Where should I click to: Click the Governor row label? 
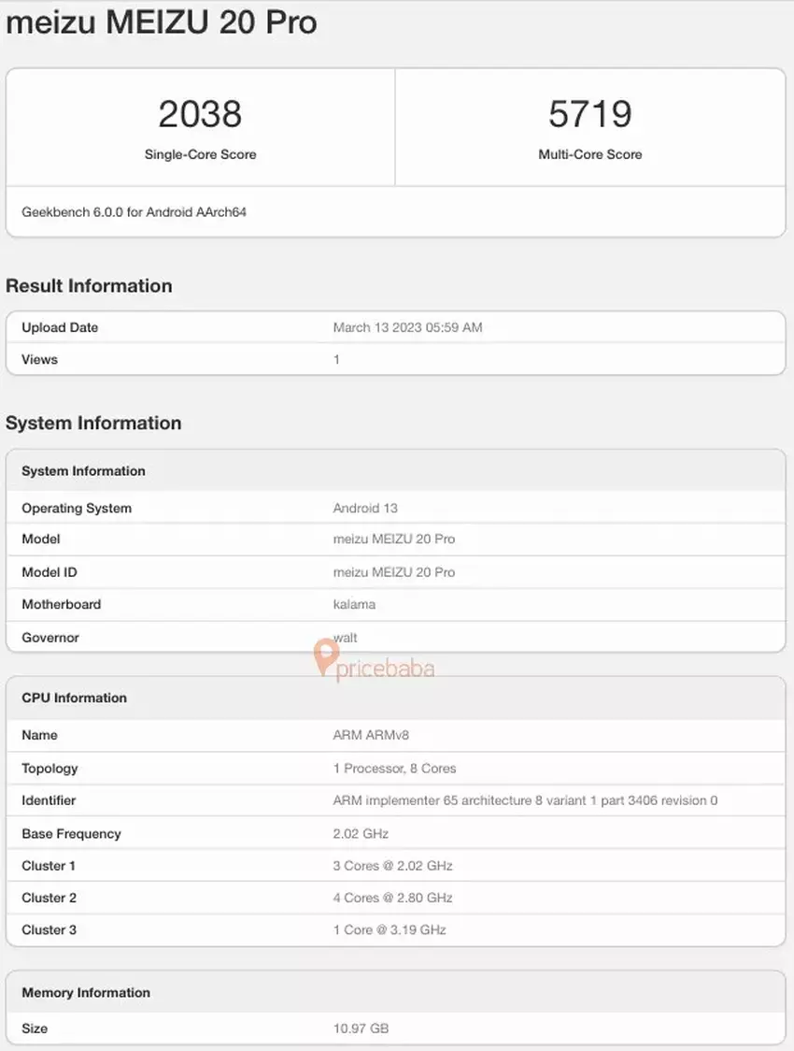tap(50, 638)
